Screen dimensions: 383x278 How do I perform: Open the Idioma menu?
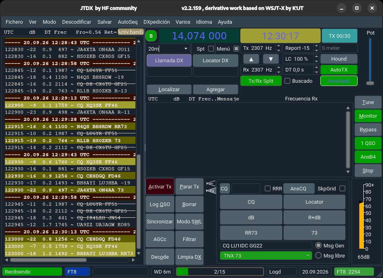click(204, 22)
